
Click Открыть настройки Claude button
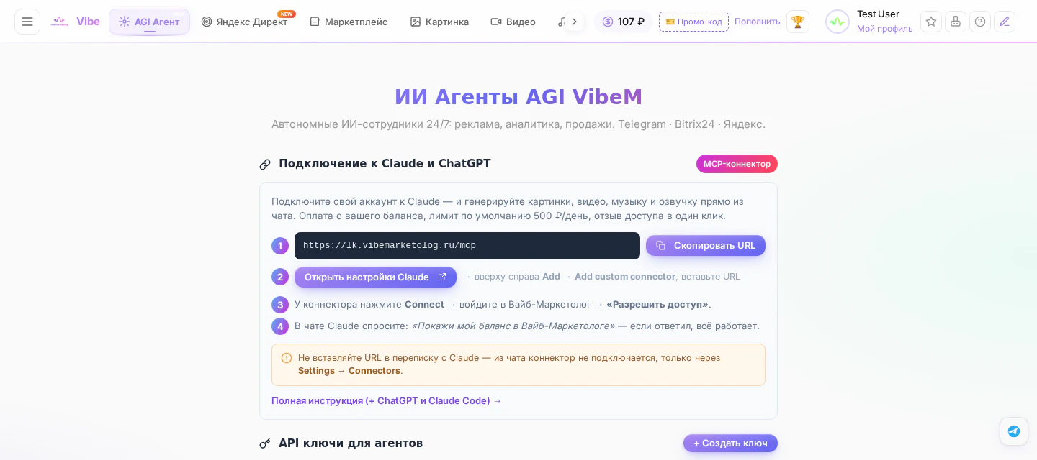point(375,277)
